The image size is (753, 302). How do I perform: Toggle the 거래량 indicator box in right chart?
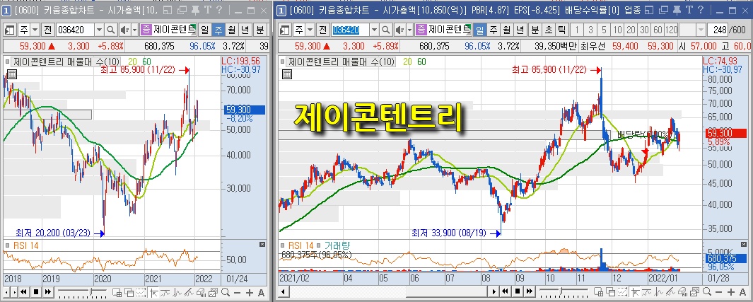[x=320, y=245]
